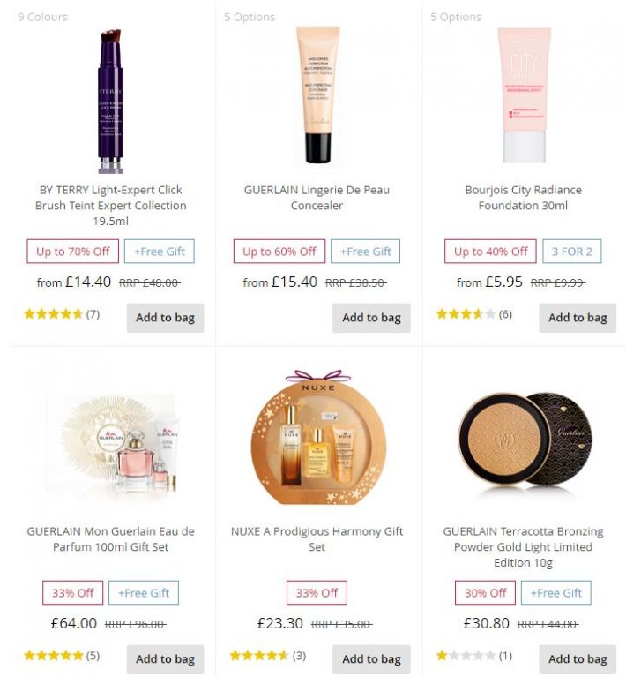The height and width of the screenshot is (677, 626).
Task: Open the Bourjois City Radiance Foundation 30ml title
Action: (x=524, y=198)
